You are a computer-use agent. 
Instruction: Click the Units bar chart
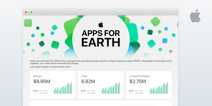point(111,88)
